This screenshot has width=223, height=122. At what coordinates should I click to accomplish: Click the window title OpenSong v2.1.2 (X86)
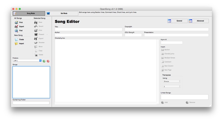111,9
